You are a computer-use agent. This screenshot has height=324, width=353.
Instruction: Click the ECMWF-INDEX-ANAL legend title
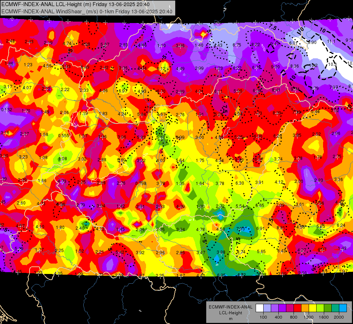[x=230, y=307]
